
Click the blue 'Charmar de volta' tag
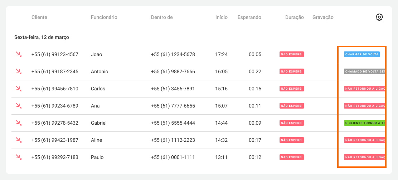click(x=361, y=55)
